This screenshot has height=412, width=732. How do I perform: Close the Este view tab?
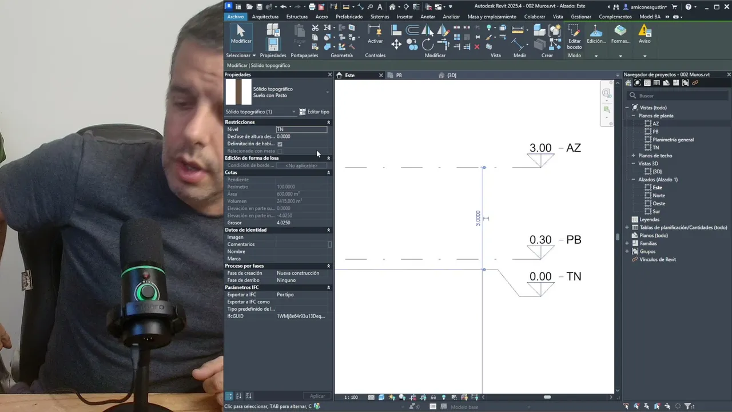tap(381, 76)
